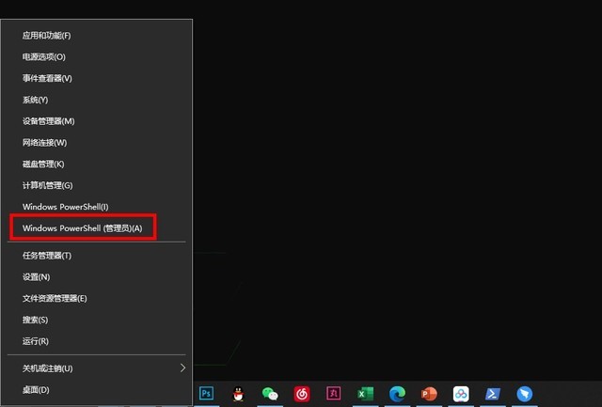The width and height of the screenshot is (602, 407).
Task: Open 任务管理器(T)
Action: coord(97,256)
